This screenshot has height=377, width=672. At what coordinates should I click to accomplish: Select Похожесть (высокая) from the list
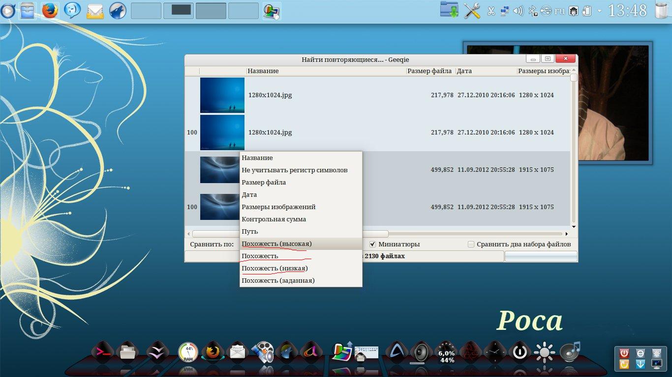(x=276, y=243)
